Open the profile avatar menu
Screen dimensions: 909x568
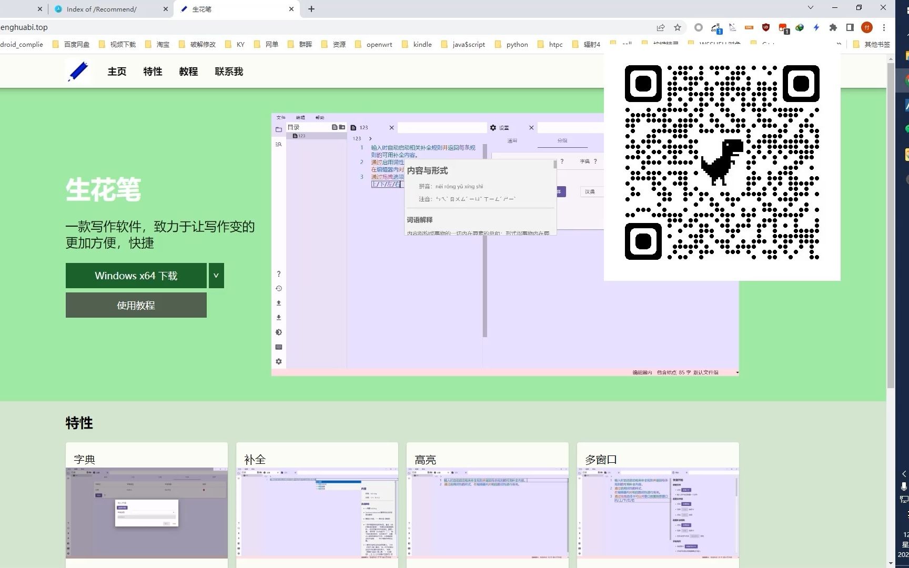(x=867, y=27)
